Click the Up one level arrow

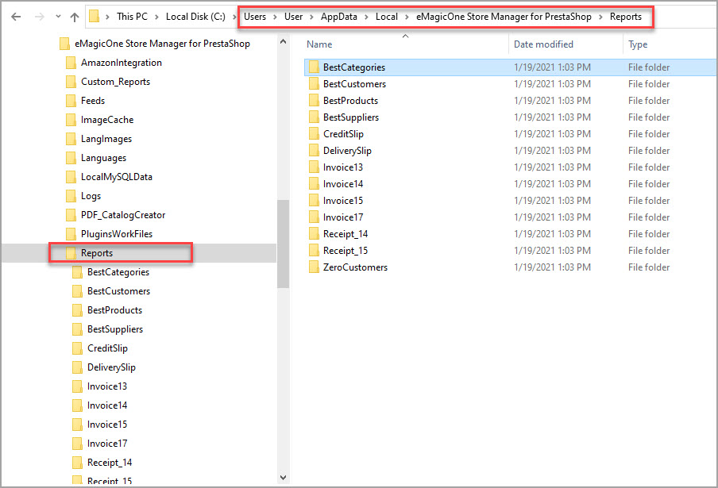pyautogui.click(x=75, y=17)
